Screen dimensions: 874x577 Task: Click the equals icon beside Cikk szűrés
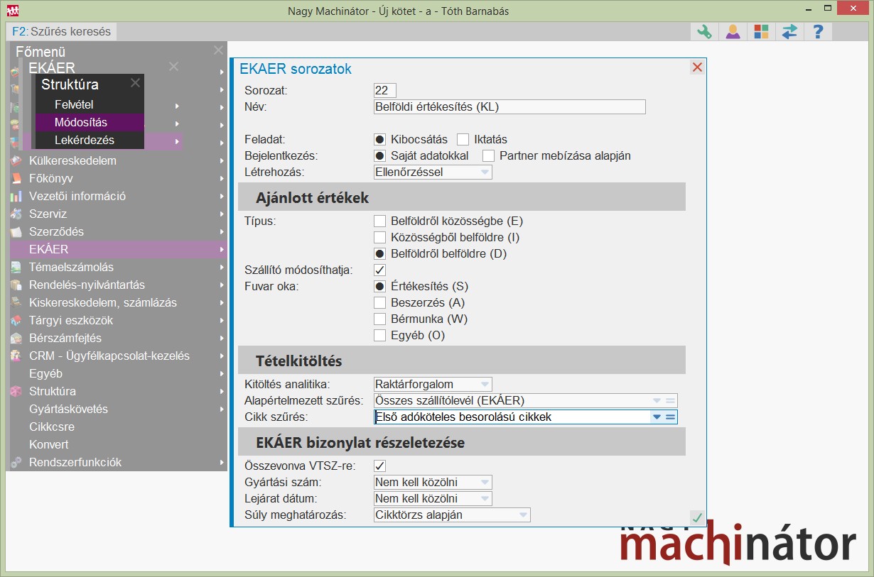670,417
